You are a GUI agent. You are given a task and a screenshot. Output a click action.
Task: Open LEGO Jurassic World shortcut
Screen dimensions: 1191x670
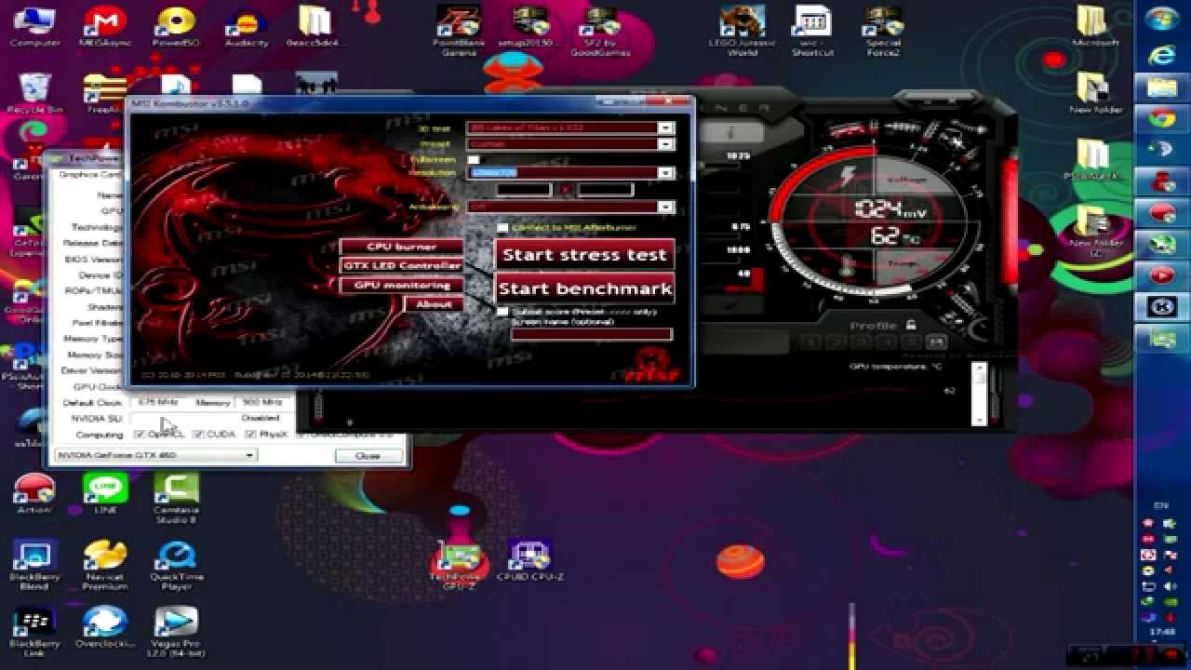(x=742, y=31)
